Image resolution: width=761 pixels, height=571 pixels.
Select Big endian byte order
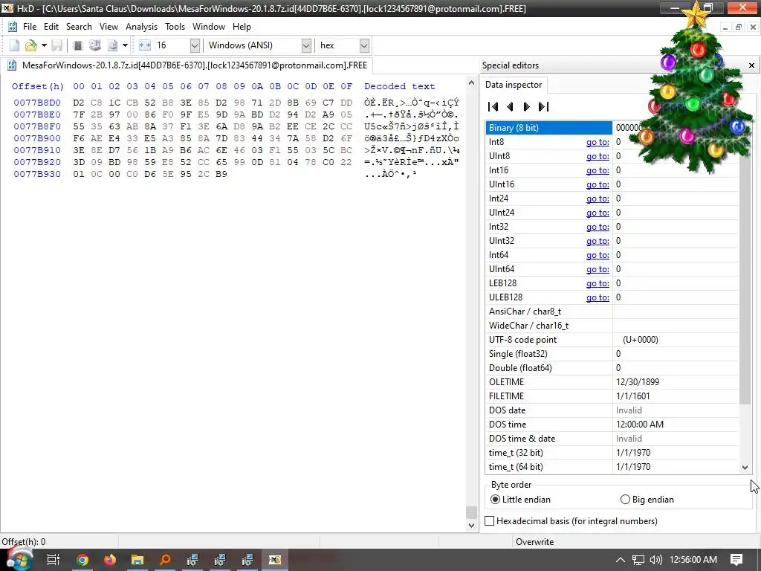(x=647, y=500)
